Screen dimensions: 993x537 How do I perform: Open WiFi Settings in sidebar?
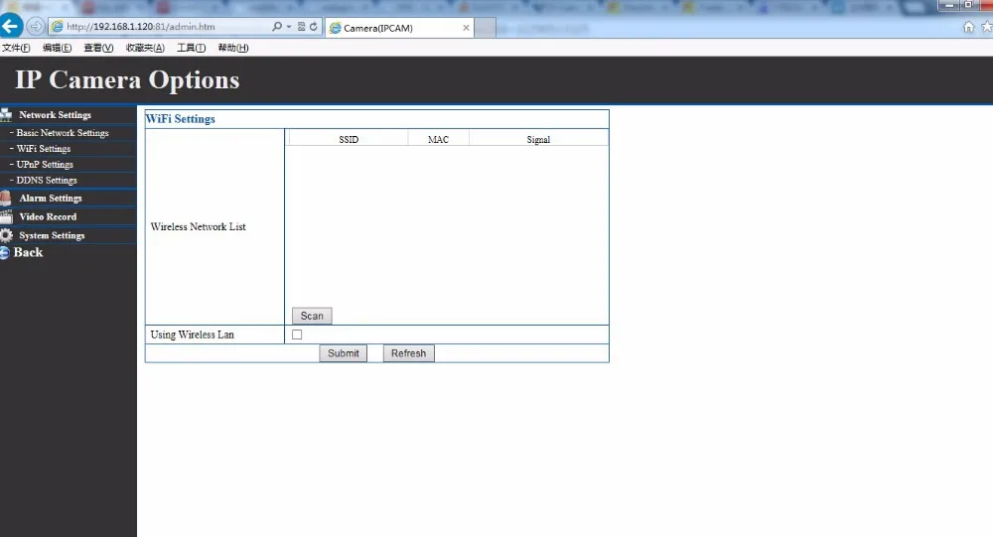(44, 149)
